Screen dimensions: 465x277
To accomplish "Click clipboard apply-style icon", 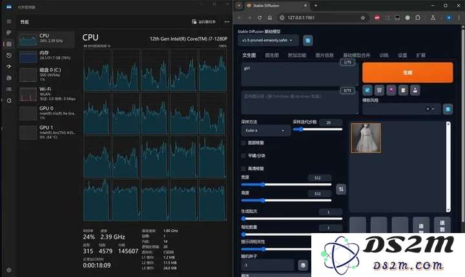I will point(403,90).
